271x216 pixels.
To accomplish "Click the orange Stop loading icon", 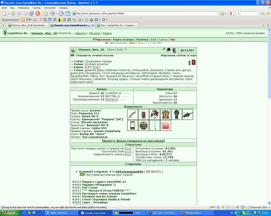I will [x=38, y=13].
